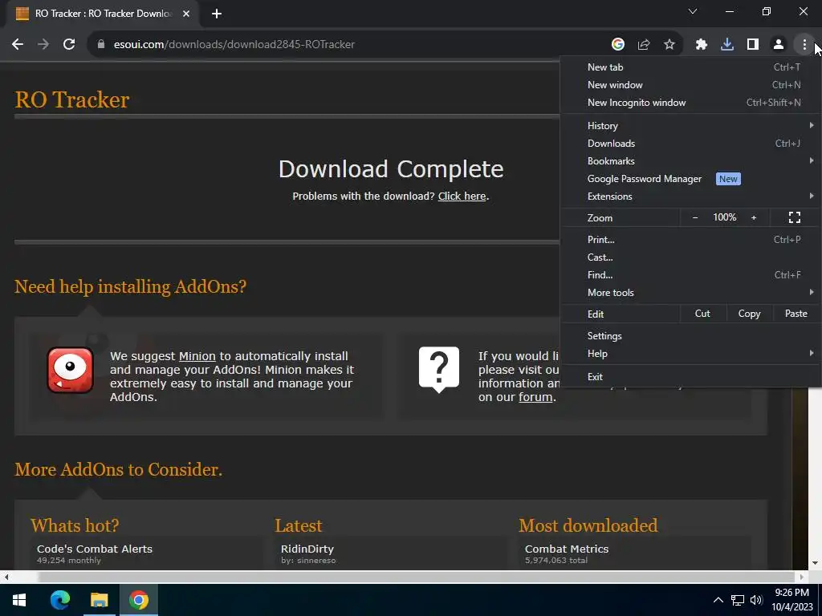The width and height of the screenshot is (822, 616).
Task: Expand the Help submenu
Action: pyautogui.click(x=691, y=354)
